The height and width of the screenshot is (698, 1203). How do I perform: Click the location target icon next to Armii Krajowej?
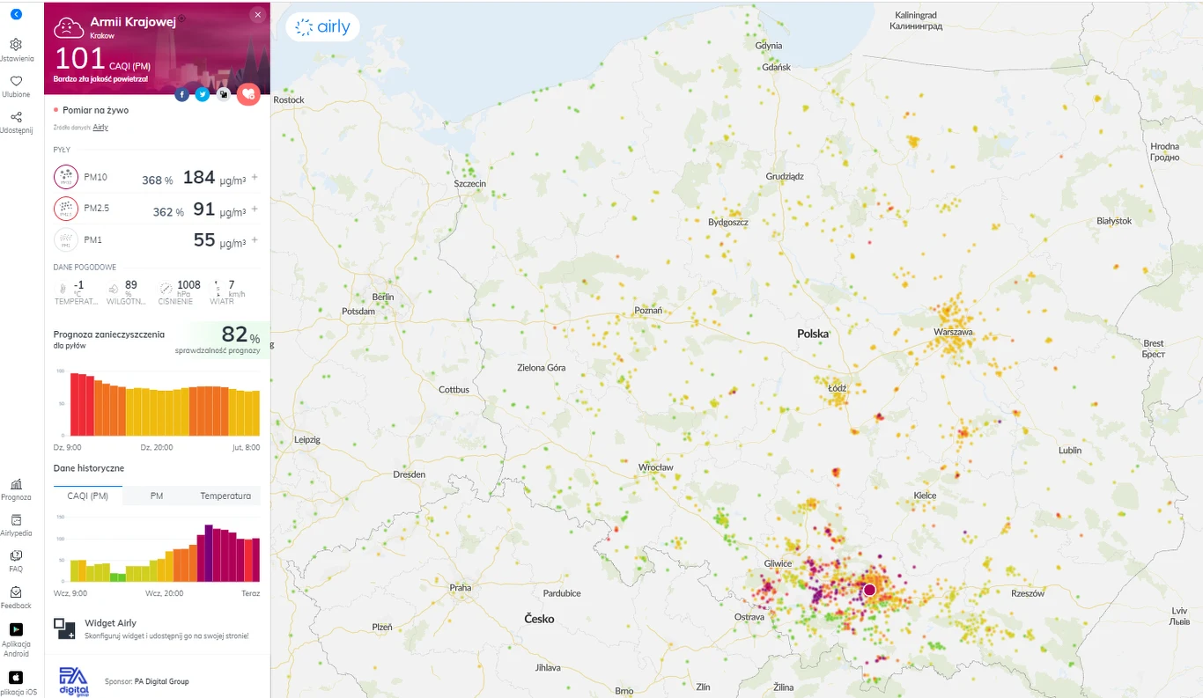click(x=182, y=18)
